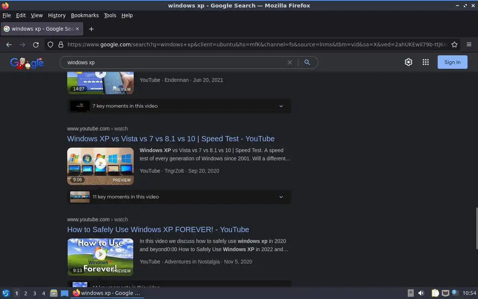
Task: Click the blue show desktop taskbar icon
Action: coord(65,293)
